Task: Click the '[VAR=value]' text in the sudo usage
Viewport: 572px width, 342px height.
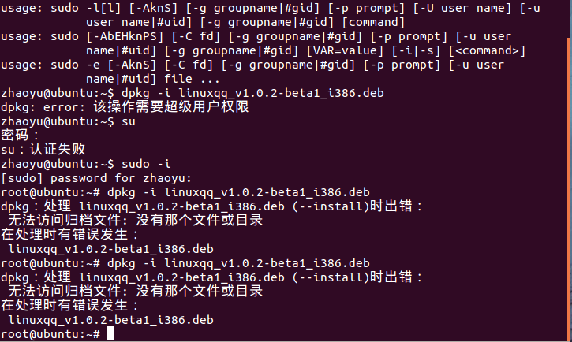Action: pyautogui.click(x=345, y=50)
